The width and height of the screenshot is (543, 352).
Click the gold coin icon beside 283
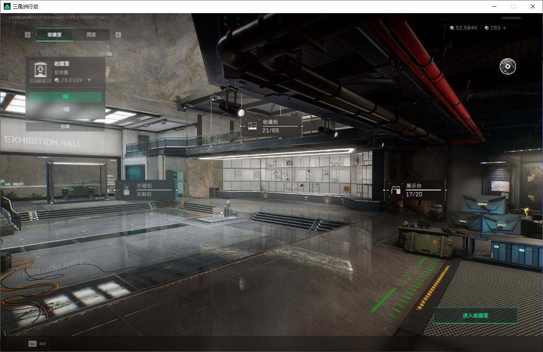(487, 28)
